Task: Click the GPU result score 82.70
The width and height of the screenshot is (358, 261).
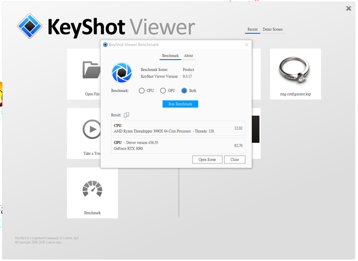Action: pyautogui.click(x=238, y=145)
